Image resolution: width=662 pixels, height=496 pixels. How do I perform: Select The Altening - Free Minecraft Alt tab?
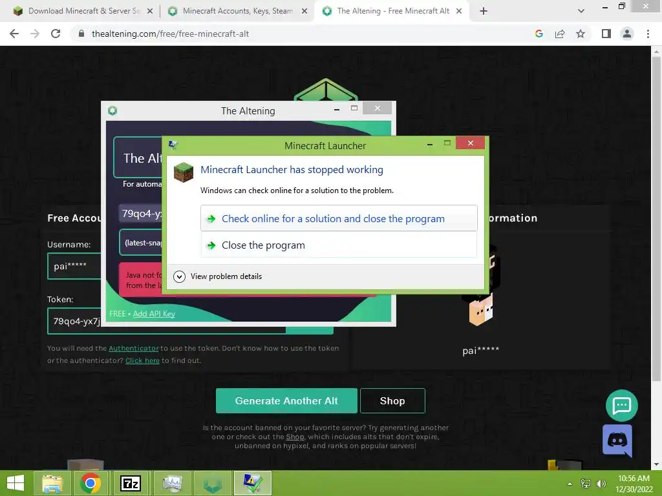click(392, 11)
